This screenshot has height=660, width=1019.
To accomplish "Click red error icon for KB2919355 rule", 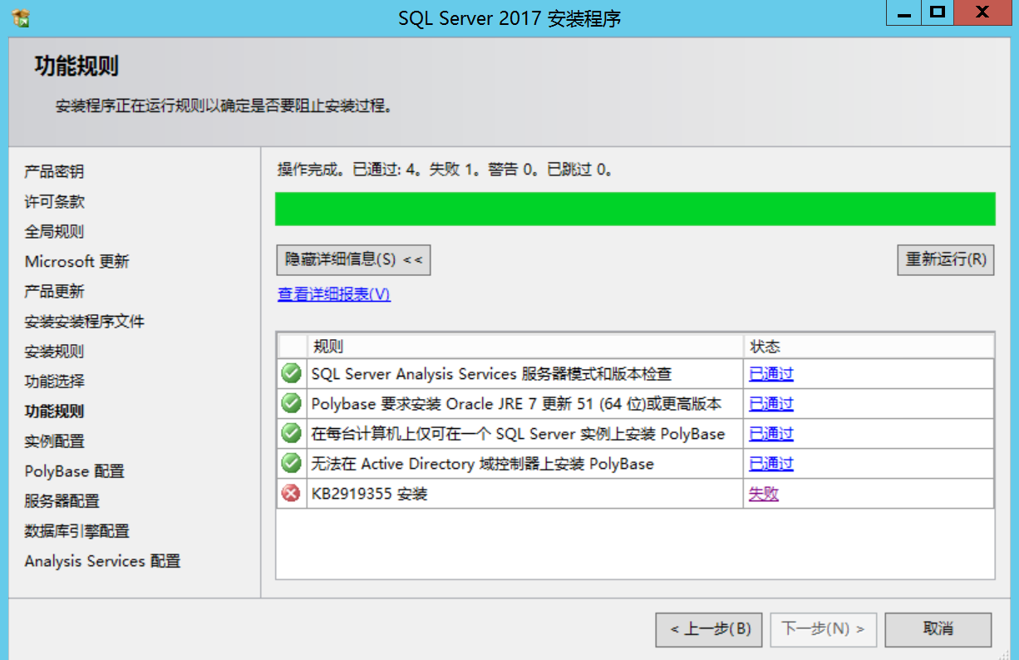I will (291, 493).
